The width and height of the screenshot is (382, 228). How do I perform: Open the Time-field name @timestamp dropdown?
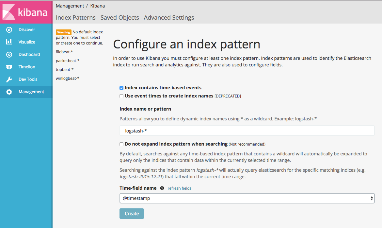click(x=247, y=198)
